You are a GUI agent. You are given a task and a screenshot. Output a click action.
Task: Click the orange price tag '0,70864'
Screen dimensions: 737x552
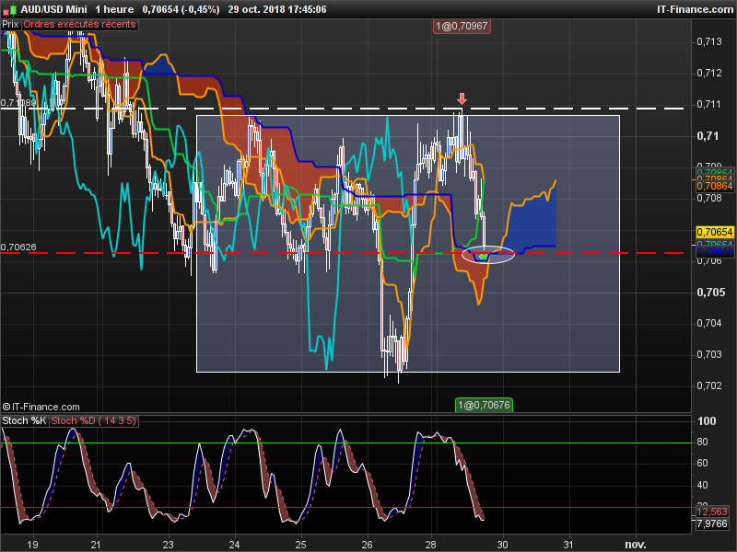[x=715, y=187]
